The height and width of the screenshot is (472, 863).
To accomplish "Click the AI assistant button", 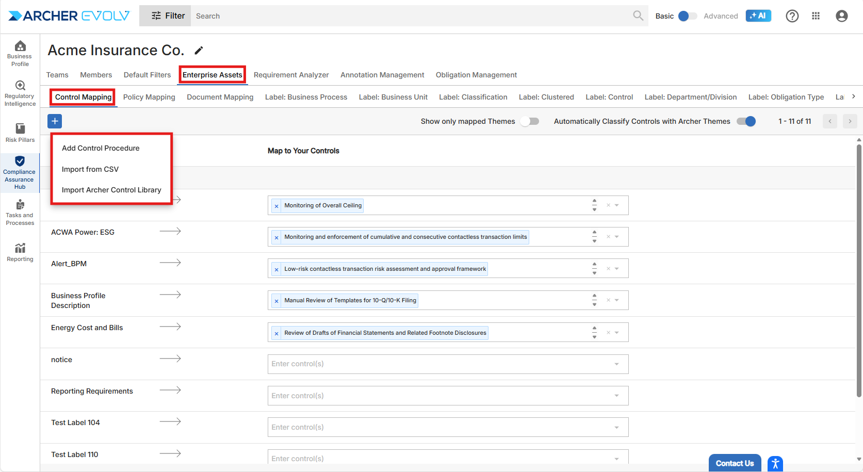I will tap(758, 16).
